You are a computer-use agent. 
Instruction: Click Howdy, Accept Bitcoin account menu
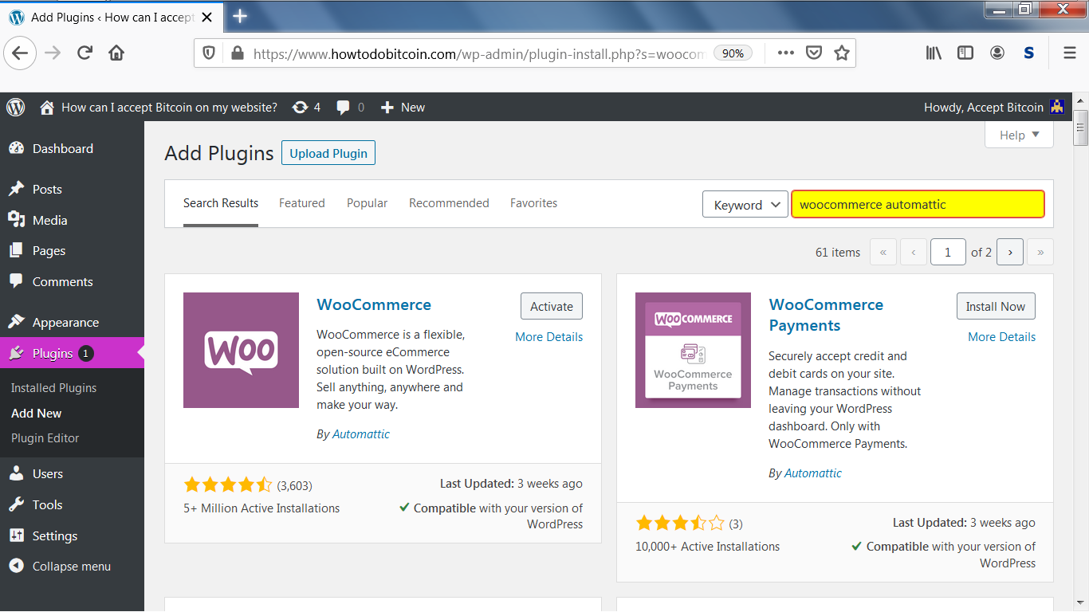pyautogui.click(x=993, y=108)
